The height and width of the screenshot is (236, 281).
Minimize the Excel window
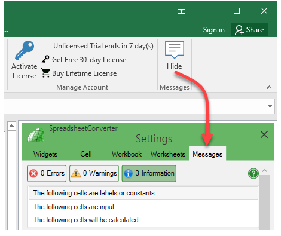click(x=209, y=11)
